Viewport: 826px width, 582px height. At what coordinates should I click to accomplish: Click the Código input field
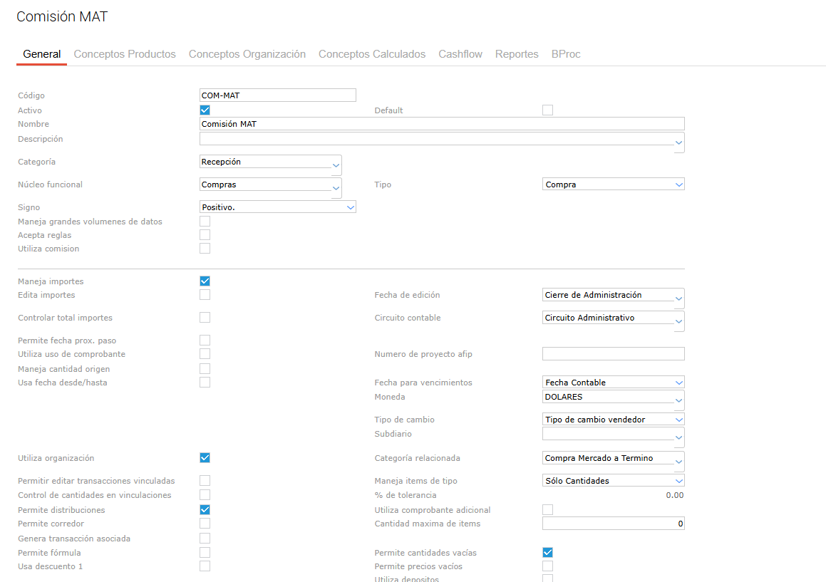[x=277, y=95]
